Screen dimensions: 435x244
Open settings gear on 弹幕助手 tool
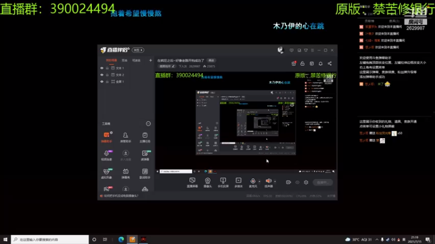coord(111,133)
